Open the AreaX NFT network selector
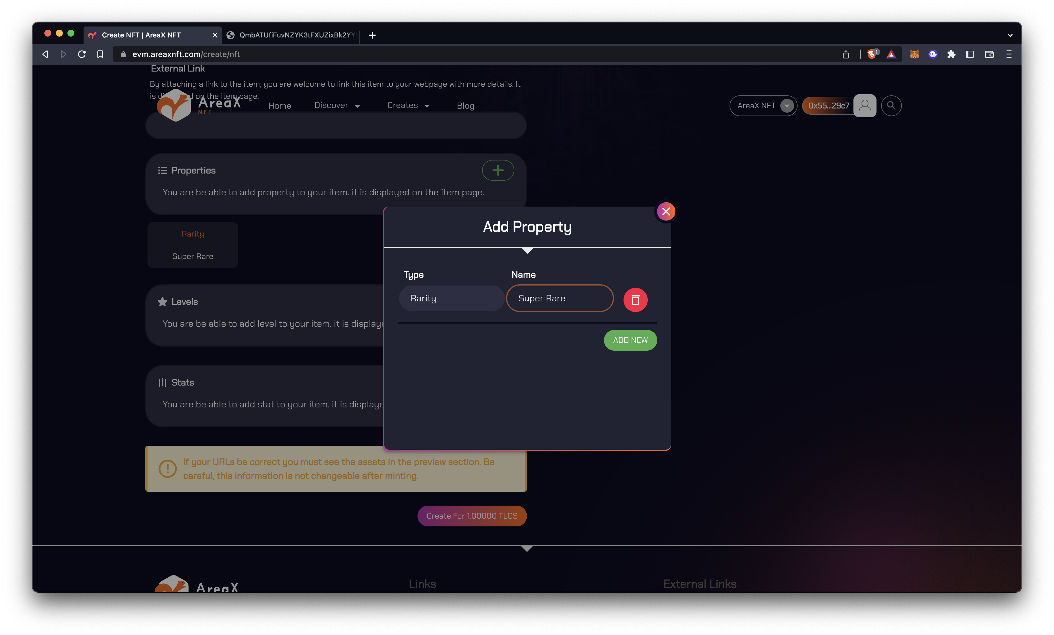The height and width of the screenshot is (635, 1054). pos(763,106)
